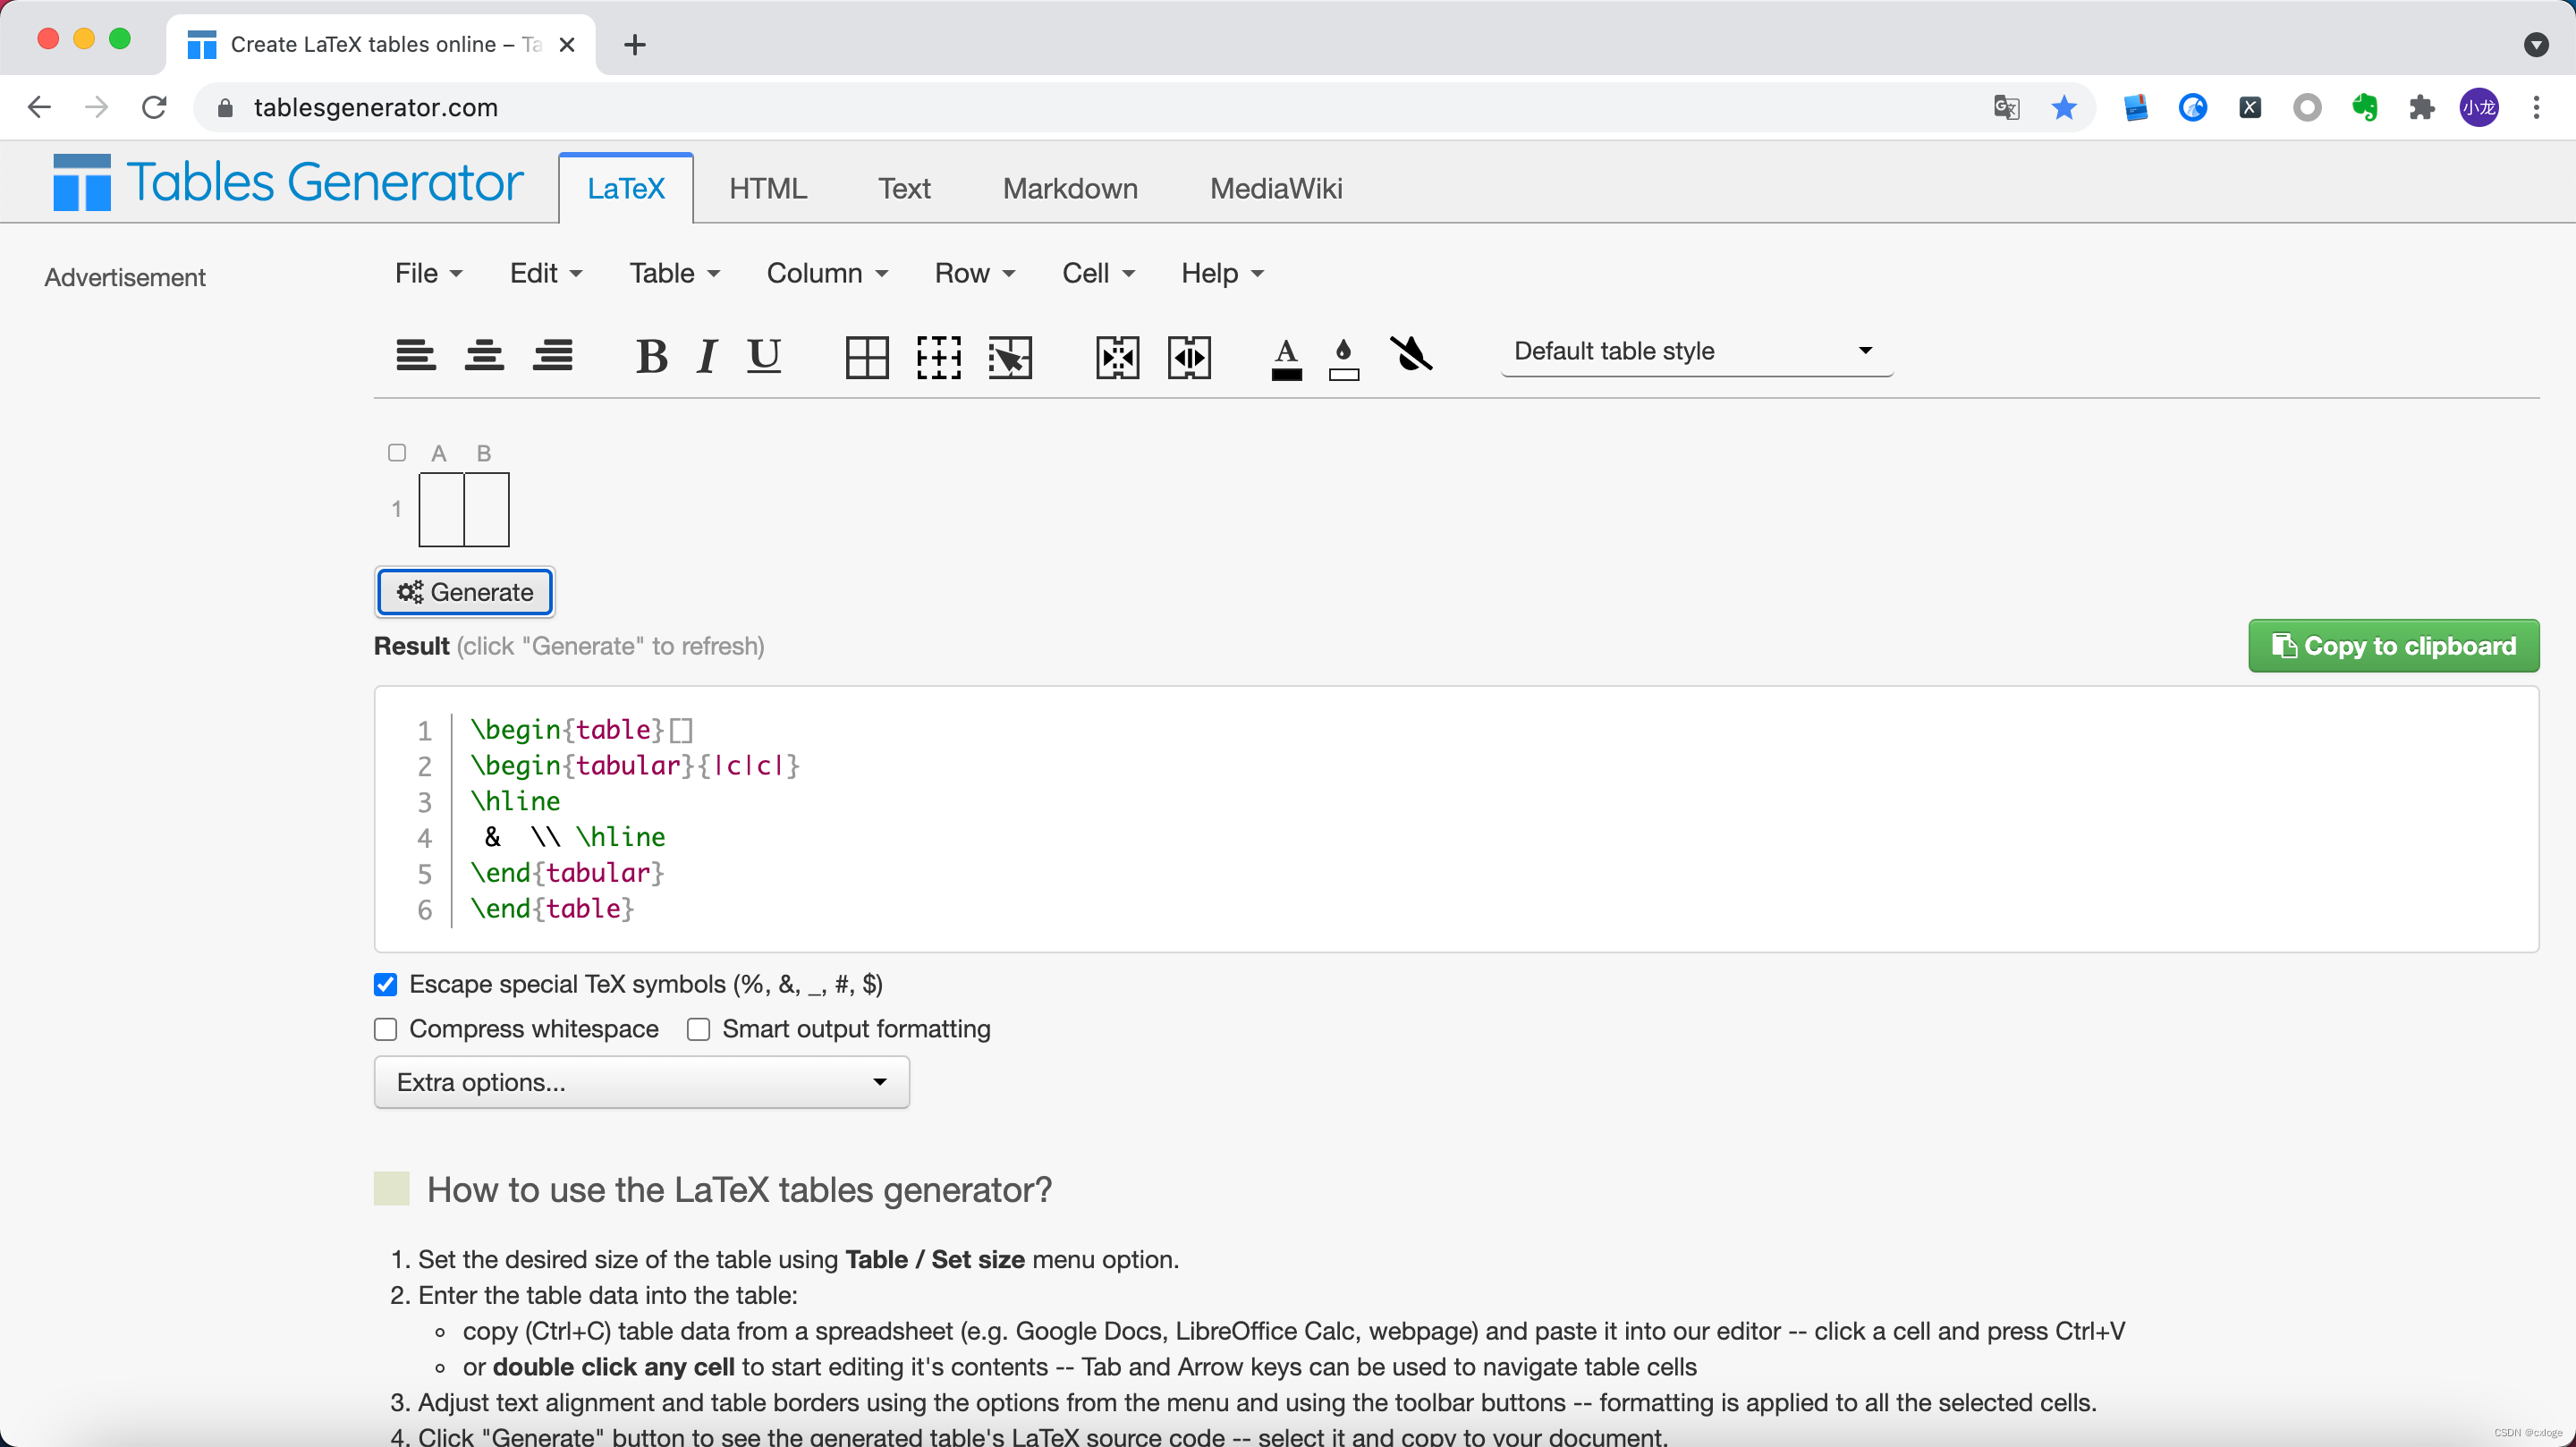Open the Column menu
Image resolution: width=2576 pixels, height=1447 pixels.
(x=825, y=273)
